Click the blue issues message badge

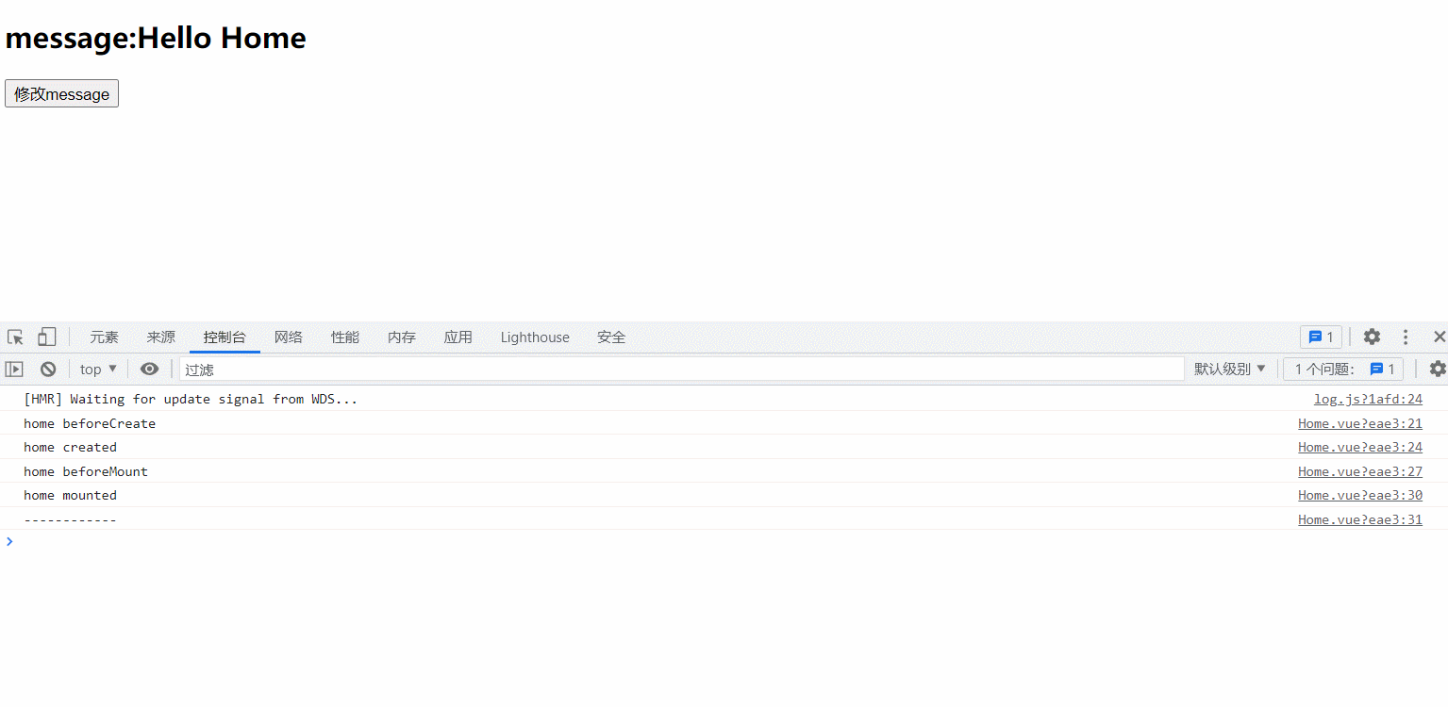click(1321, 337)
